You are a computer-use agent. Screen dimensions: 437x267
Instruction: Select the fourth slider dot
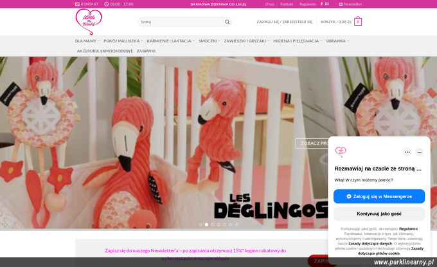click(x=219, y=225)
